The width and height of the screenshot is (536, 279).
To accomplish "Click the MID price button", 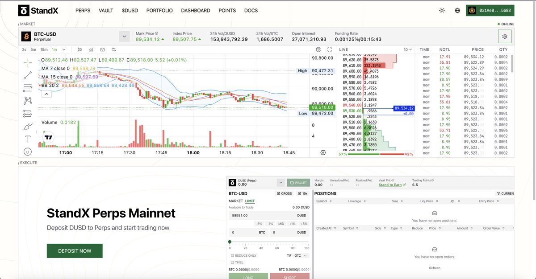I will pyautogui.click(x=281, y=224).
